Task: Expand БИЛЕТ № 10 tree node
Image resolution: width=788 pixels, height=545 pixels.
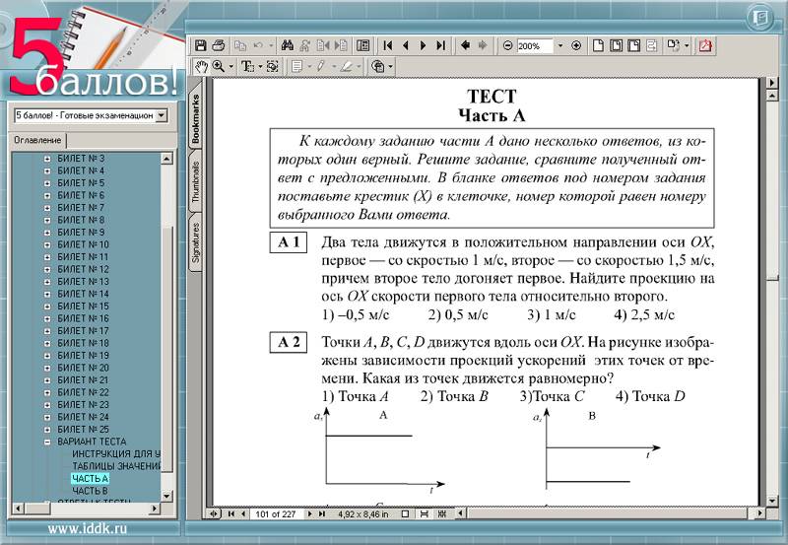Action: 47,244
